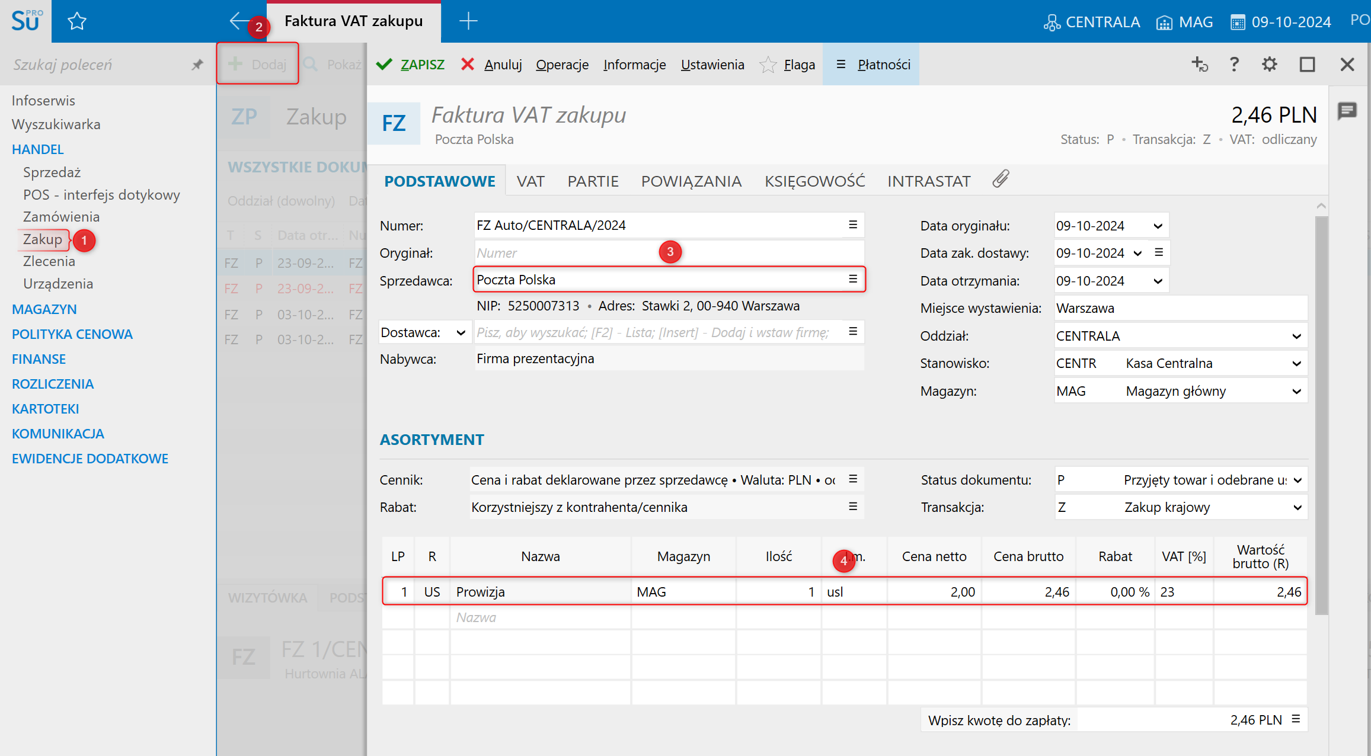The width and height of the screenshot is (1371, 756).
Task: Open the Oddział CENTRALA dropdown
Action: tap(1296, 337)
